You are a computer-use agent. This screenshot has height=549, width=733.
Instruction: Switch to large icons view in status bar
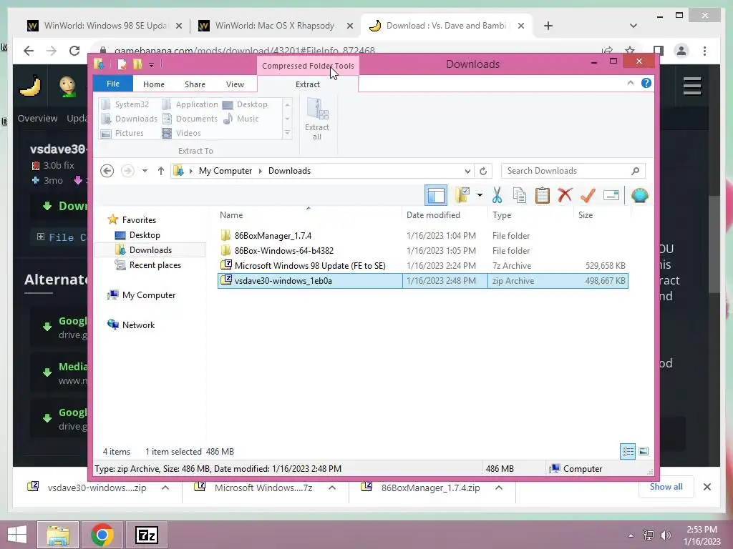coord(644,452)
